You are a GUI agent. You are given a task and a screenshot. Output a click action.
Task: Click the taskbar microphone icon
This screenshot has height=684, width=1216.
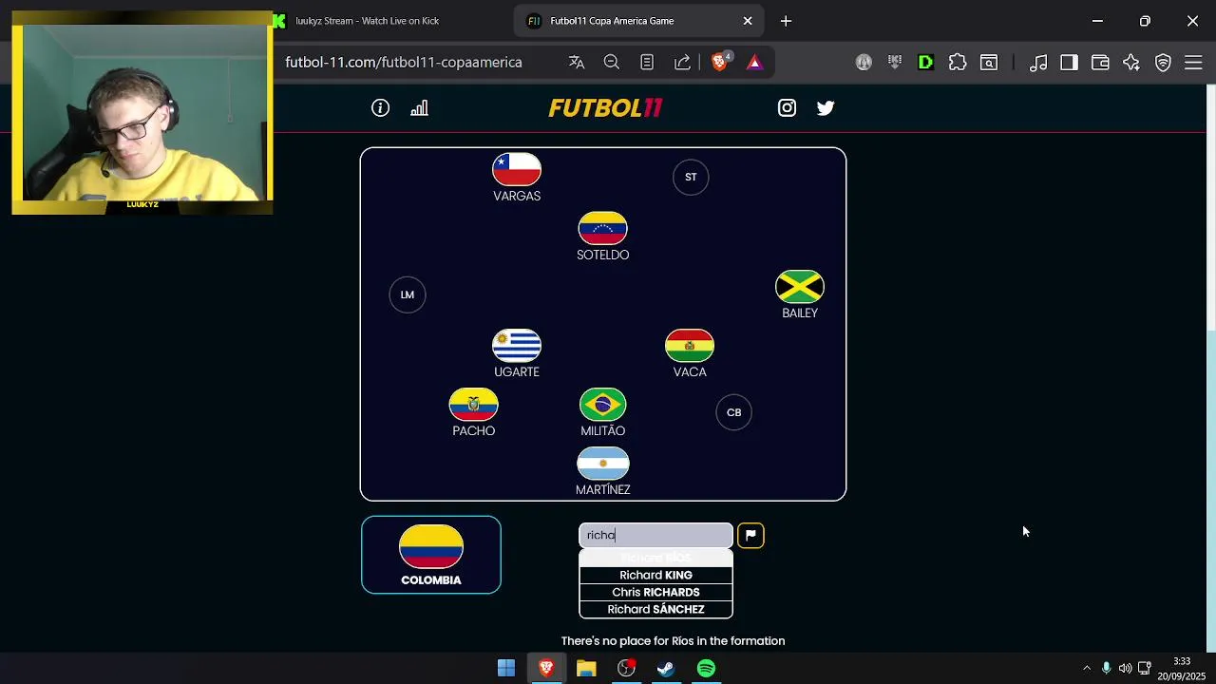1106,668
